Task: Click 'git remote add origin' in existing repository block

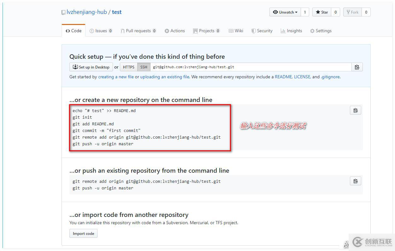Action: (x=146, y=181)
